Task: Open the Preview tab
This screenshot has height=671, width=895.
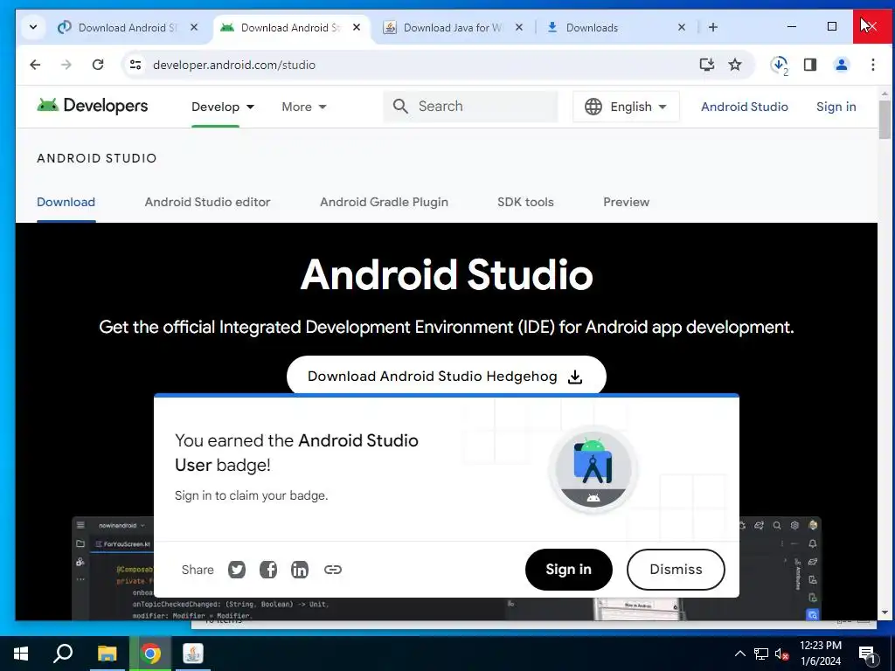Action: point(626,202)
